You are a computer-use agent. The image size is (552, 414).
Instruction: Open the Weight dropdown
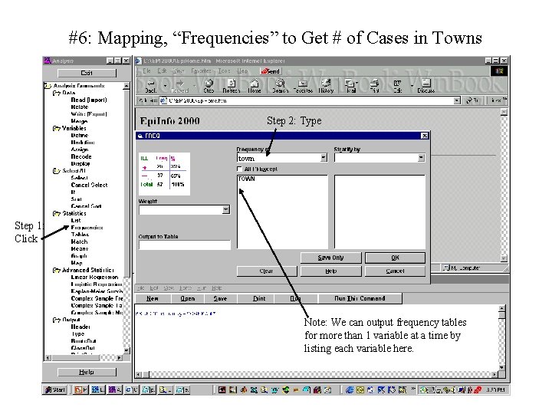click(x=226, y=210)
